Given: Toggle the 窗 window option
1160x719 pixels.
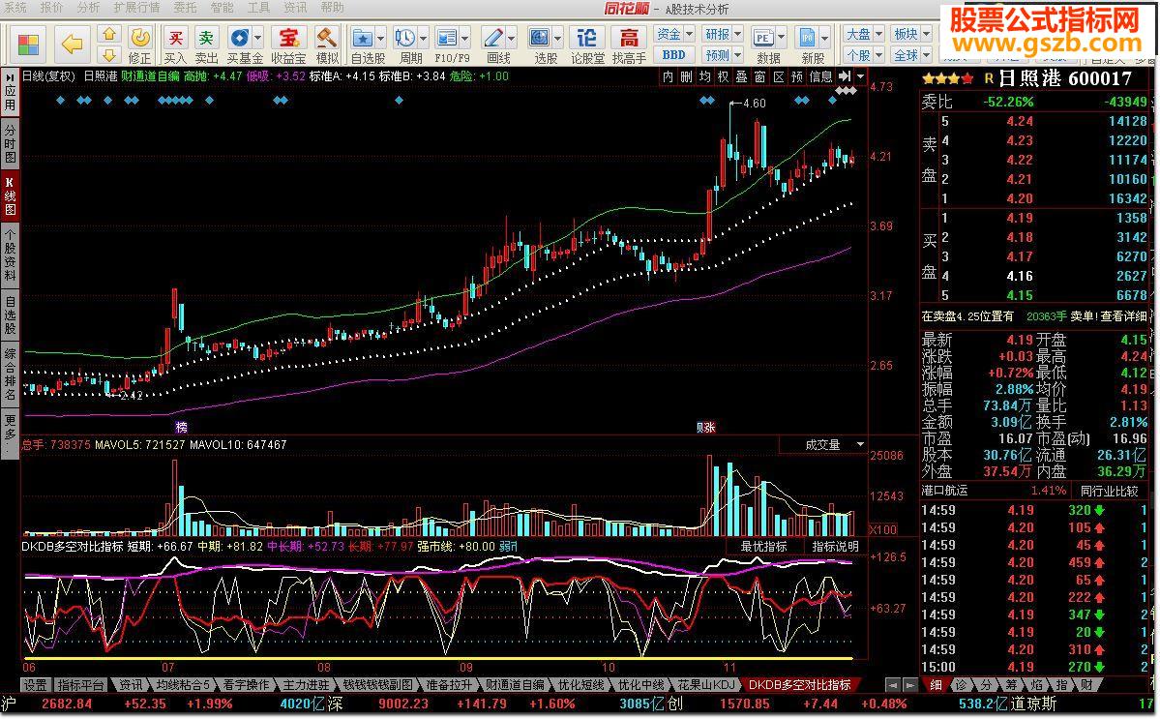Looking at the screenshot, I should pyautogui.click(x=759, y=76).
